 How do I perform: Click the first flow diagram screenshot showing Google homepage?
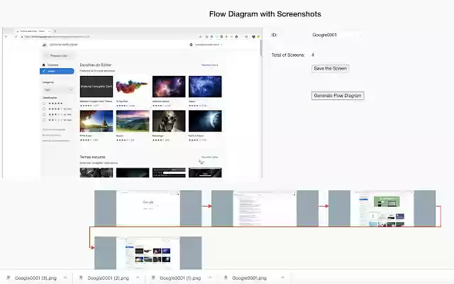[148, 208]
